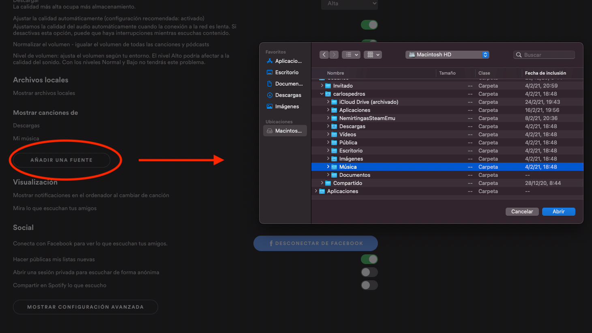This screenshot has width=592, height=333.
Task: Click the Pública folder icon
Action: click(x=334, y=142)
